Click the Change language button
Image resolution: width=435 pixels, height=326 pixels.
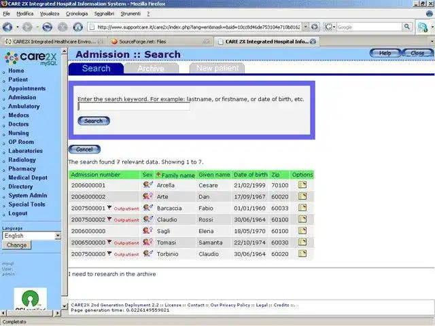pos(16,245)
